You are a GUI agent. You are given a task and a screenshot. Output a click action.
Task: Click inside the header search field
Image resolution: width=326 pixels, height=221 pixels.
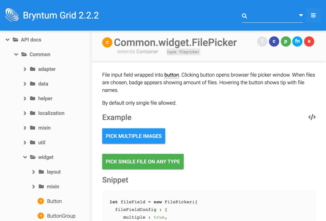pyautogui.click(x=273, y=16)
